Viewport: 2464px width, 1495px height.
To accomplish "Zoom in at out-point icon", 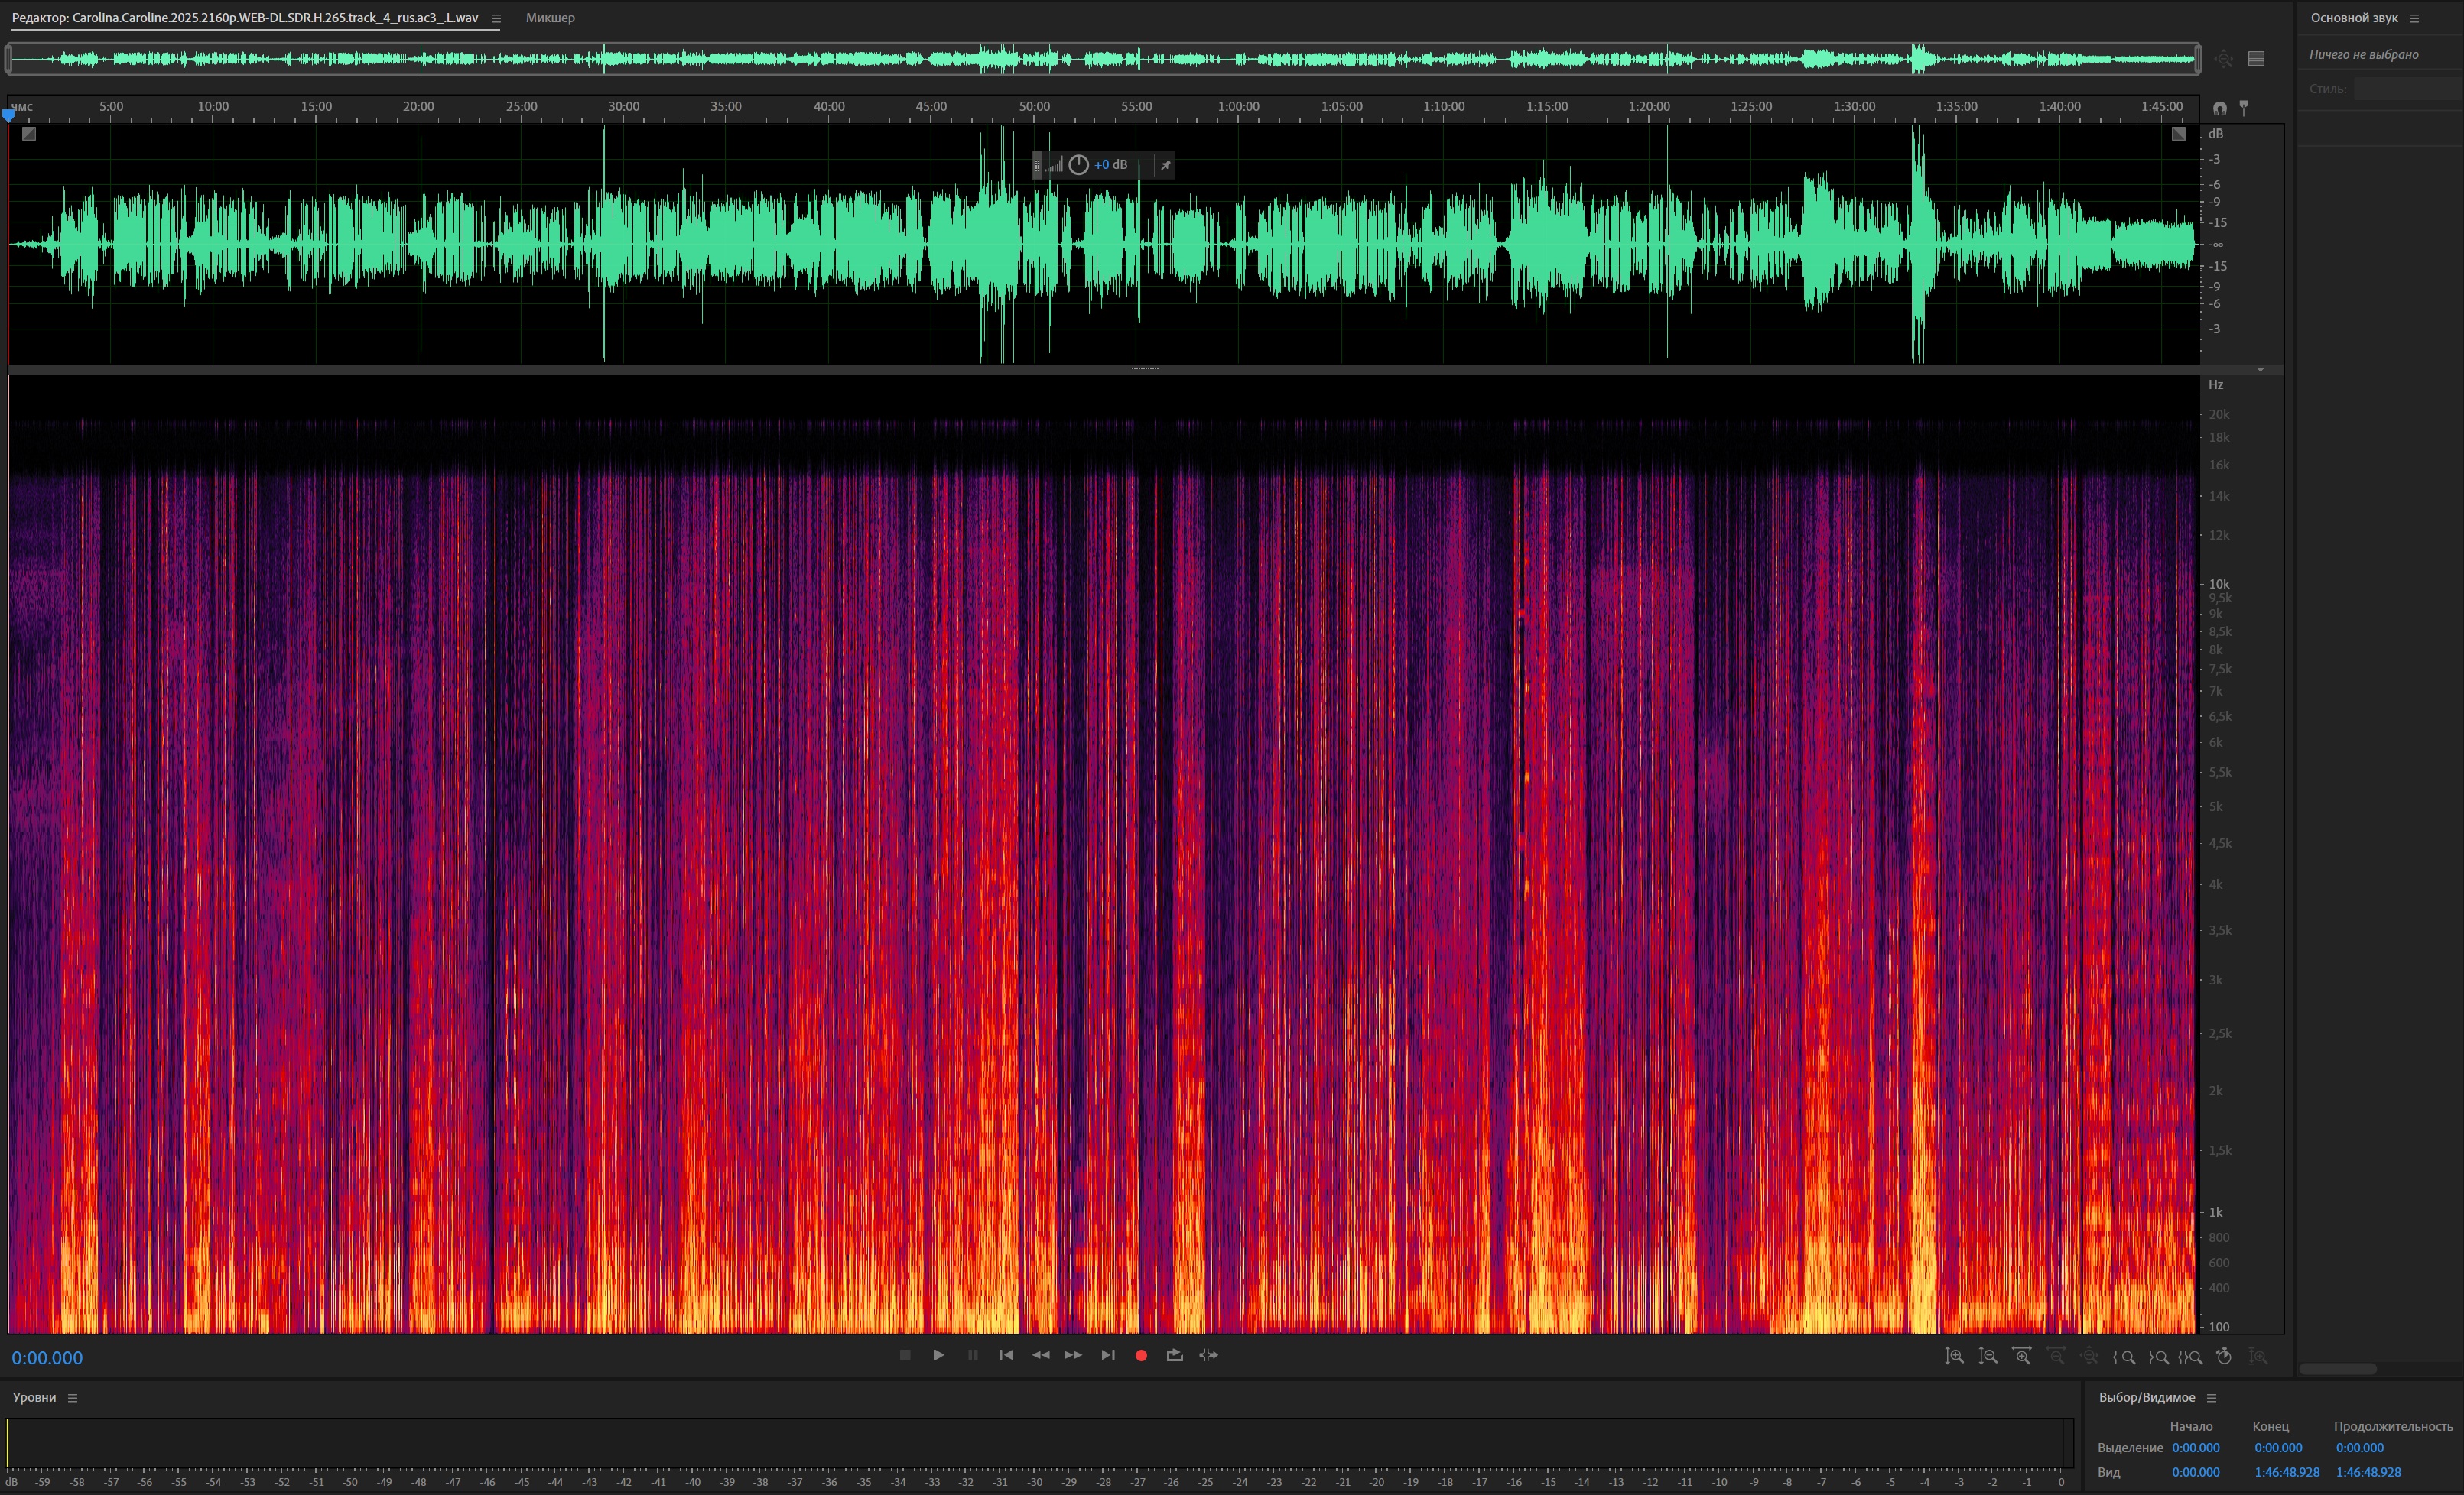I will pos(2158,1357).
